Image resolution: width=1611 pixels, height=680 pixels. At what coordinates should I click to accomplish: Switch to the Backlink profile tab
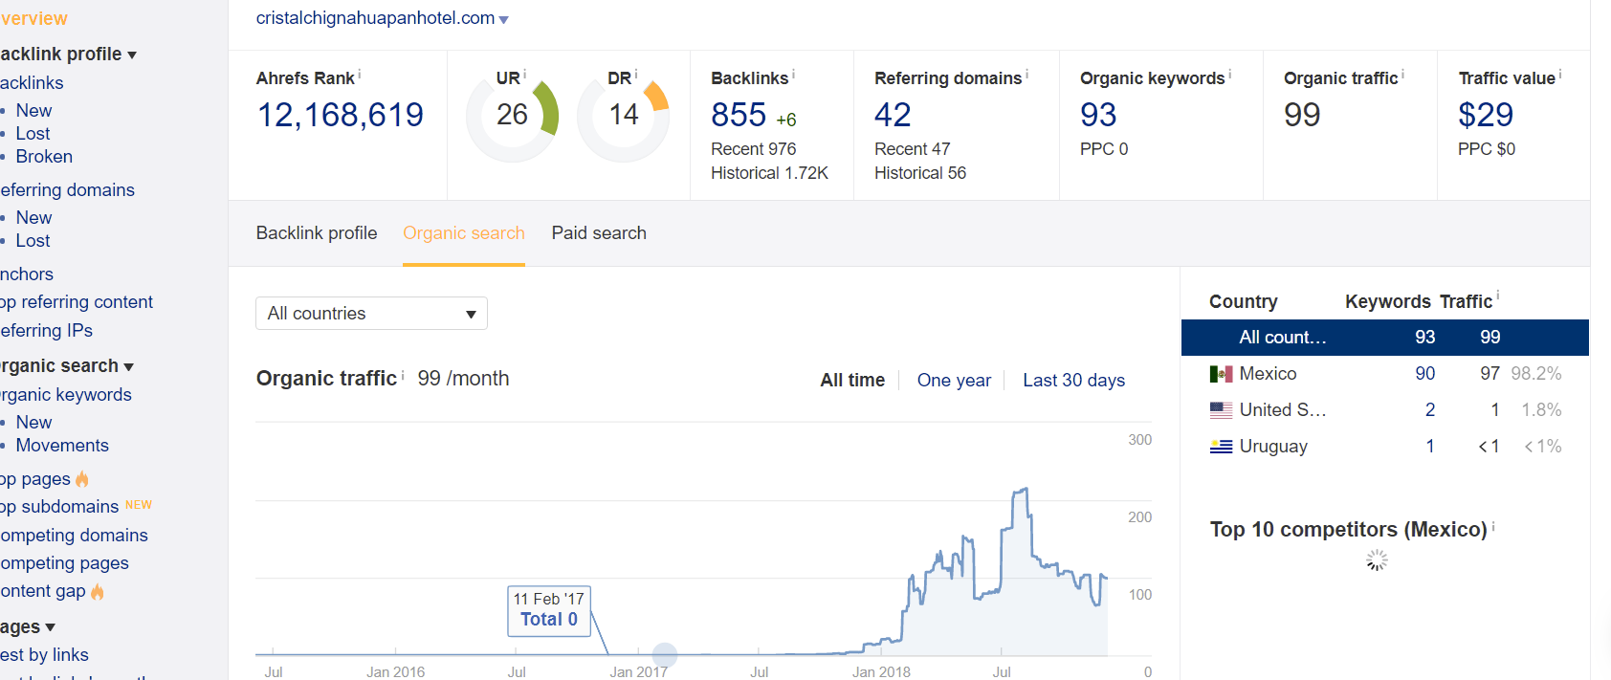click(x=317, y=233)
